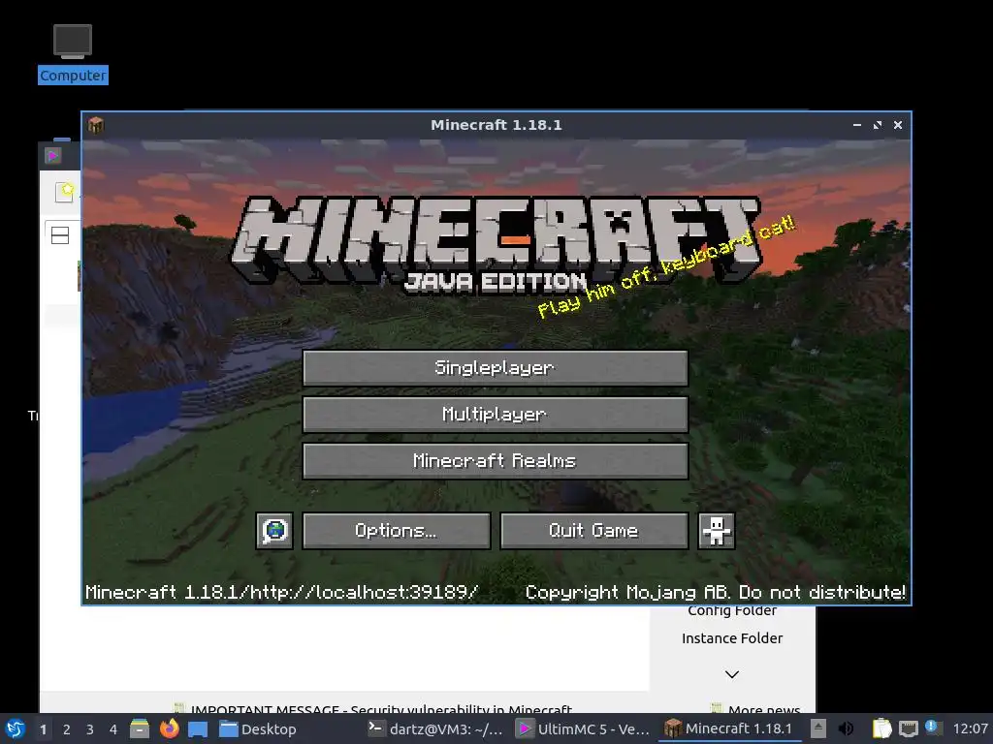Switch to workspace 1
Screen dimensions: 993x744
[43, 729]
